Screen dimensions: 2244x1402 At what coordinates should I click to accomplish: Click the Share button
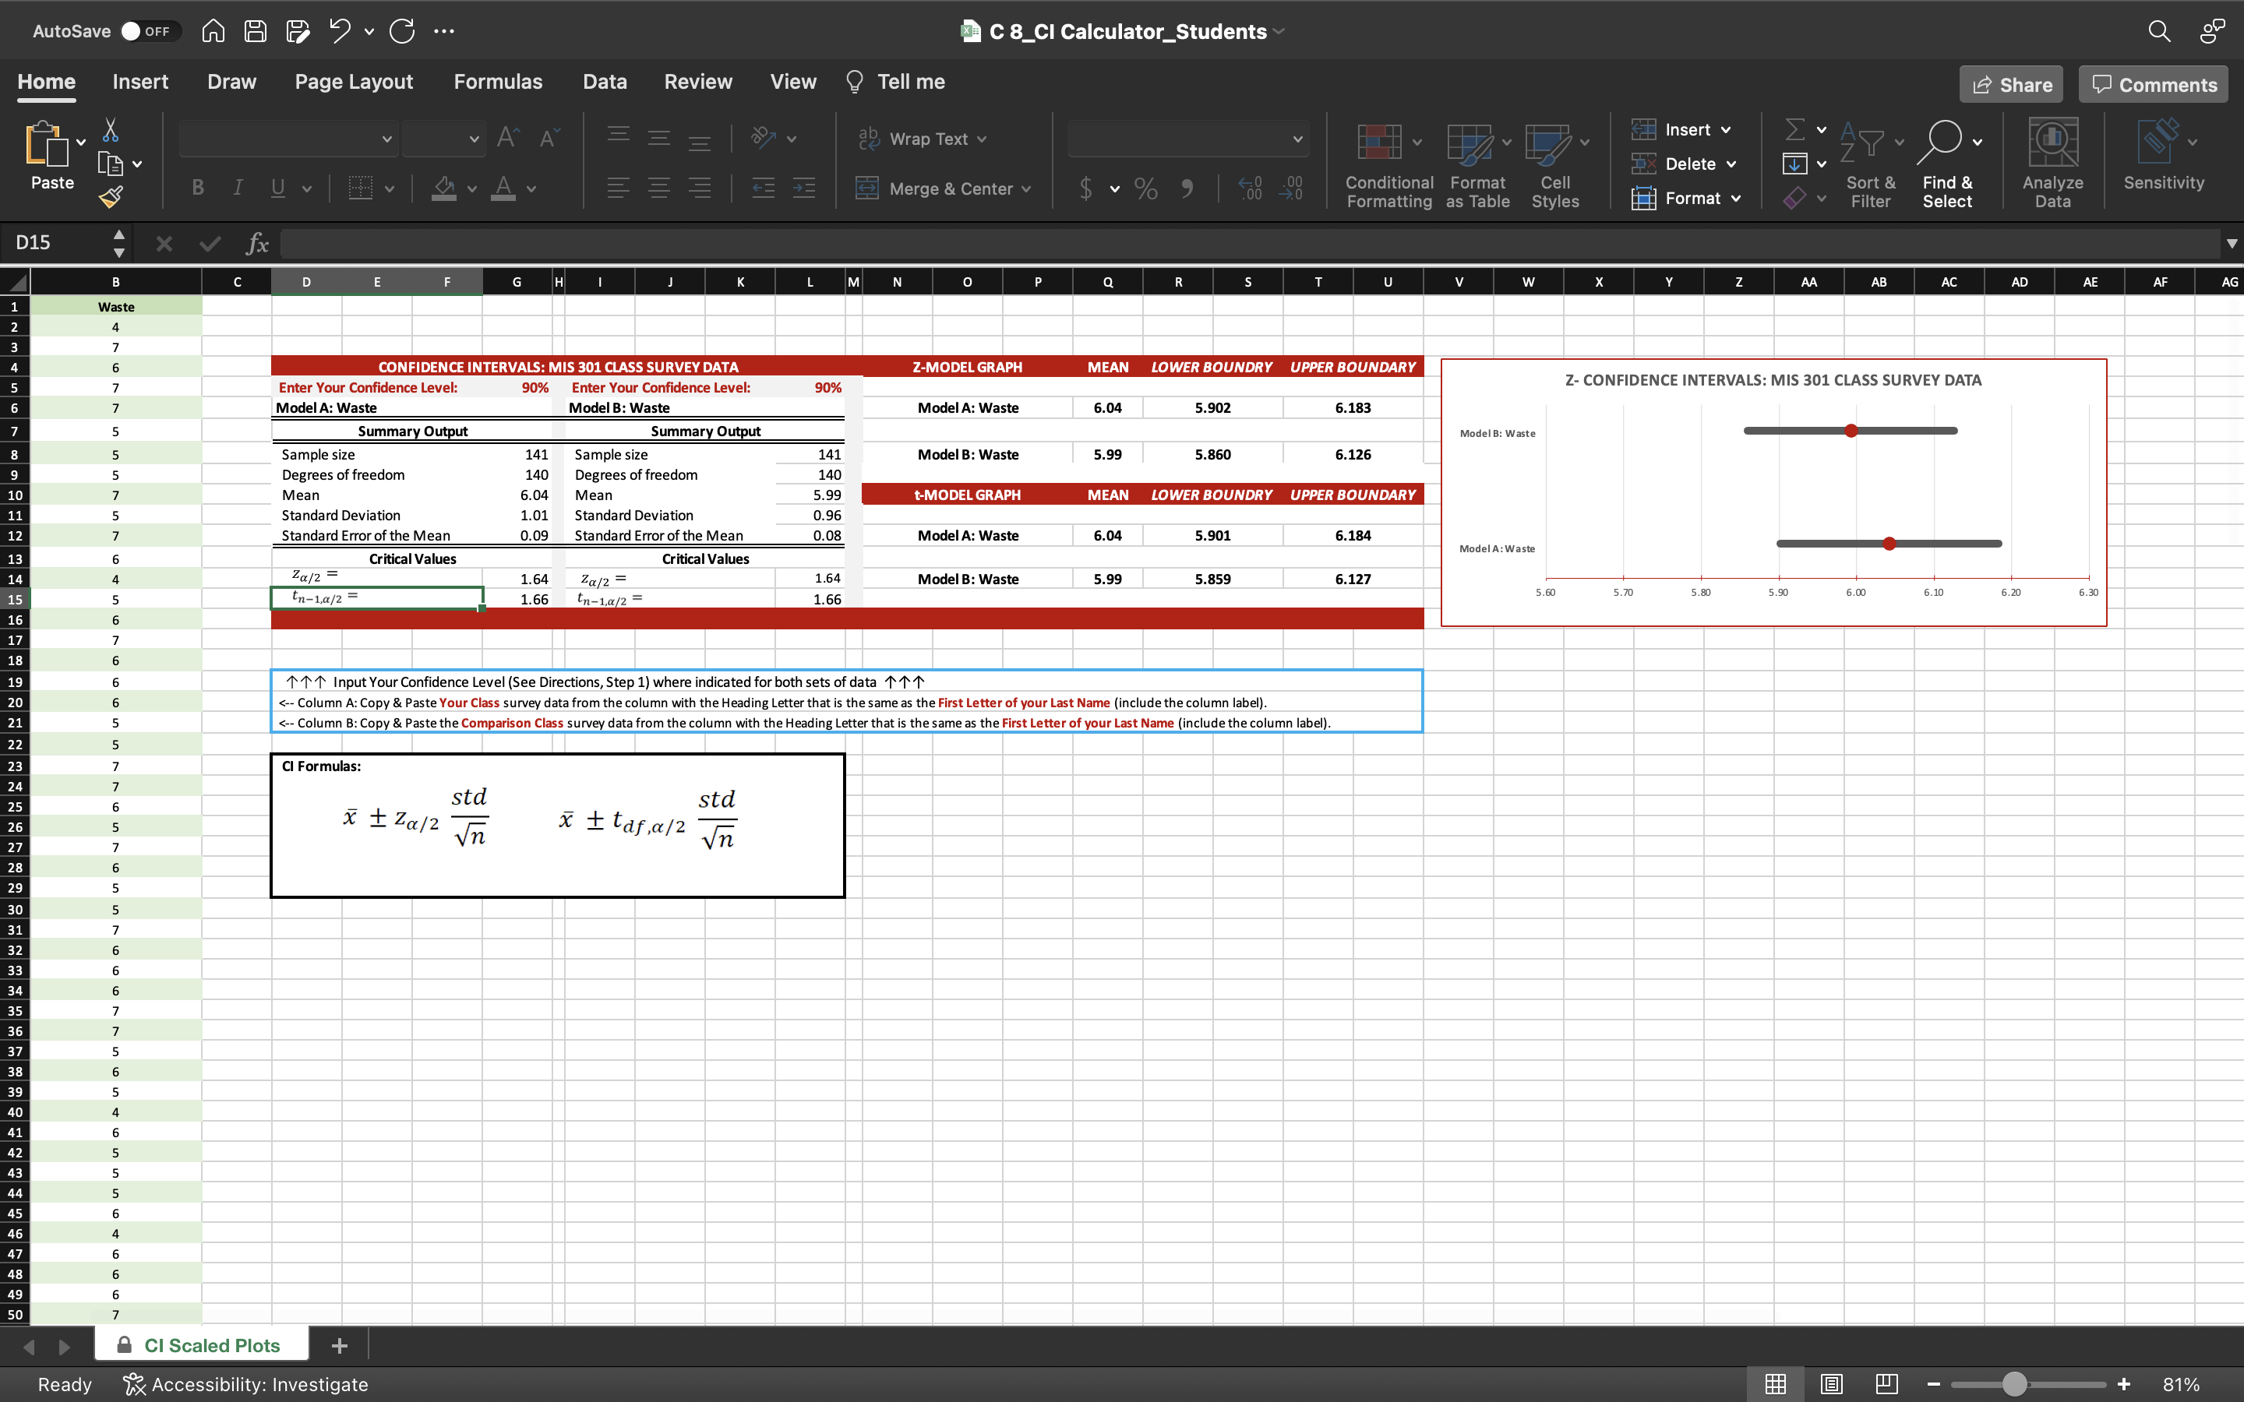2010,86
